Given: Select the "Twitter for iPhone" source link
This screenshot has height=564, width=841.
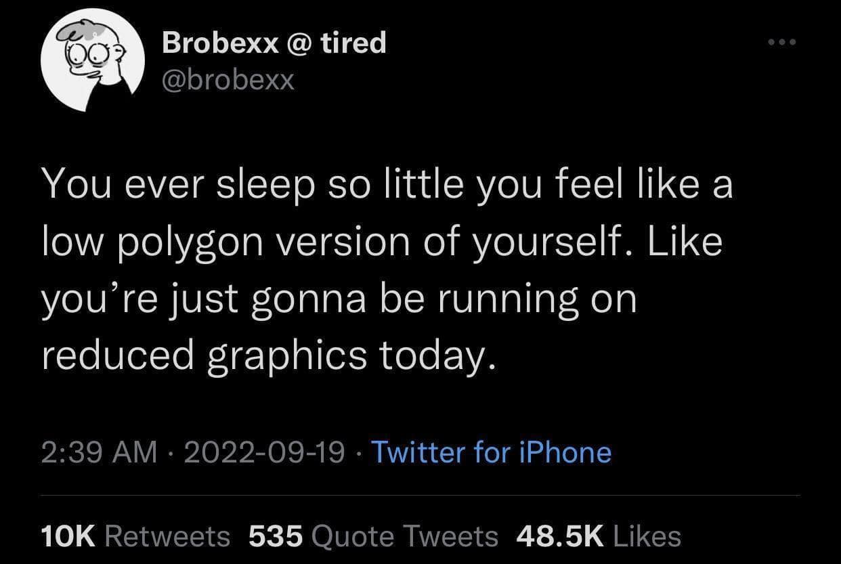Looking at the screenshot, I should [491, 452].
